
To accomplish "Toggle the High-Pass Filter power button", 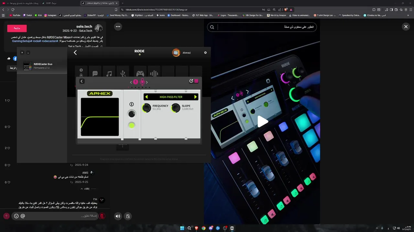I will pos(131,104).
